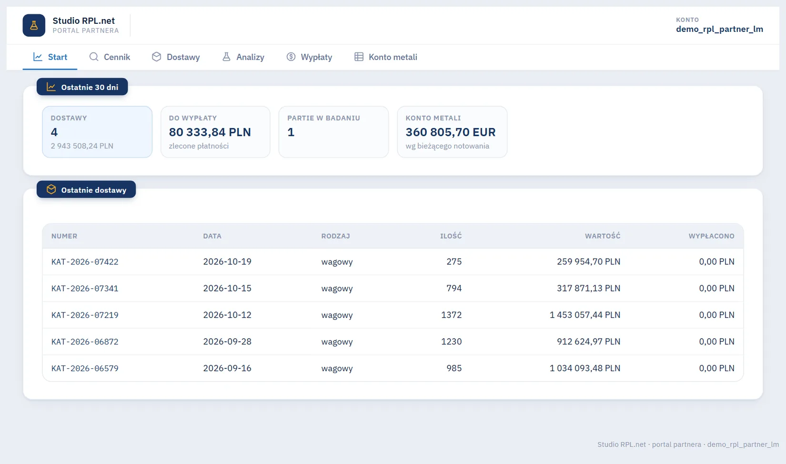The height and width of the screenshot is (464, 786).
Task: Click the Partie w badaniu card
Action: pos(333,132)
